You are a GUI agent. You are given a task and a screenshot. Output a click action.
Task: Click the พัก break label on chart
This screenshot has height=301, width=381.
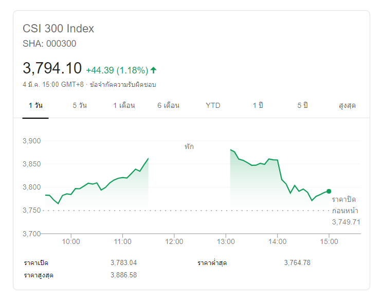click(x=189, y=146)
